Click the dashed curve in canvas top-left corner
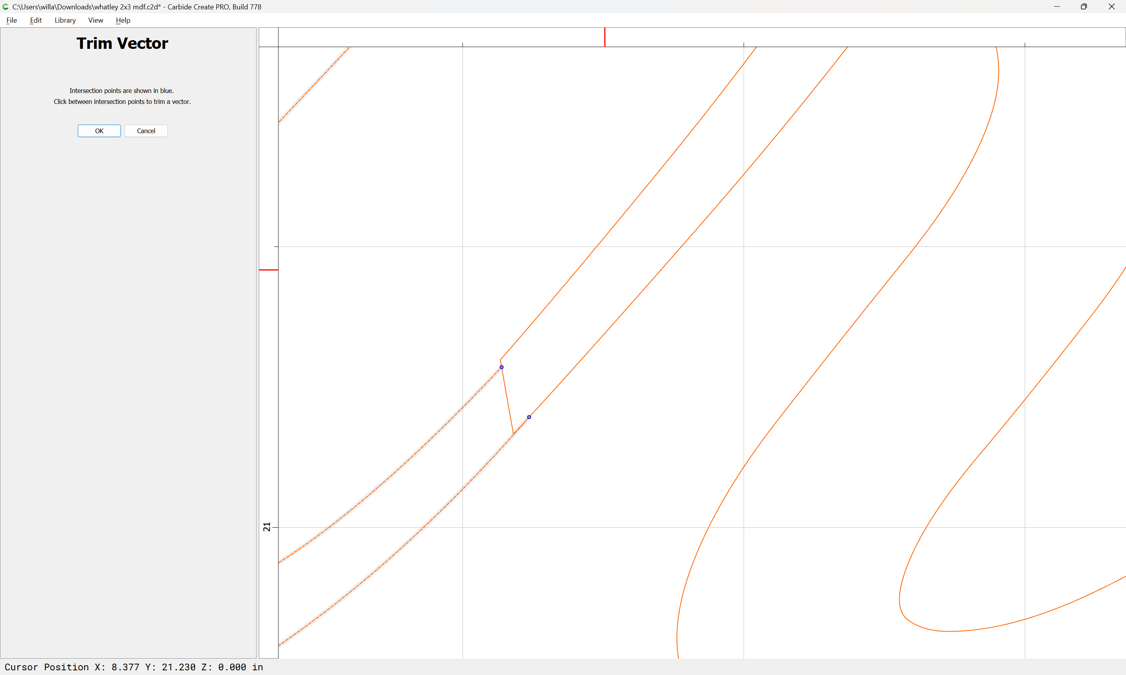 (x=314, y=85)
